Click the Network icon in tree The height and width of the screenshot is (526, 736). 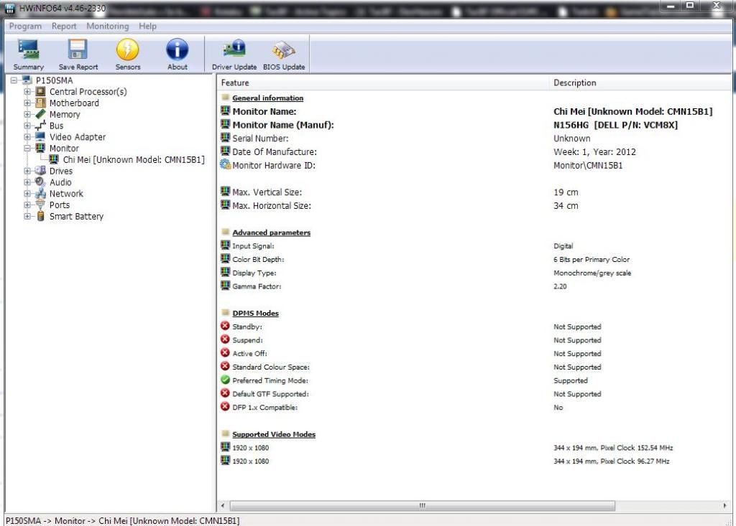tap(41, 193)
